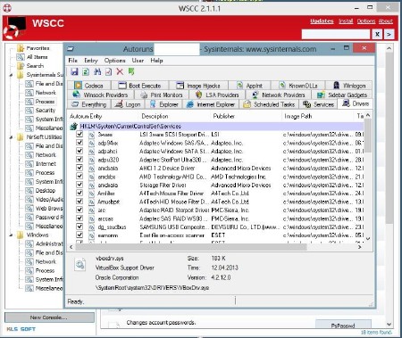Viewport: 402px width, 338px height.
Task: Uncheck the 3ware driver entry
Action: pos(80,134)
